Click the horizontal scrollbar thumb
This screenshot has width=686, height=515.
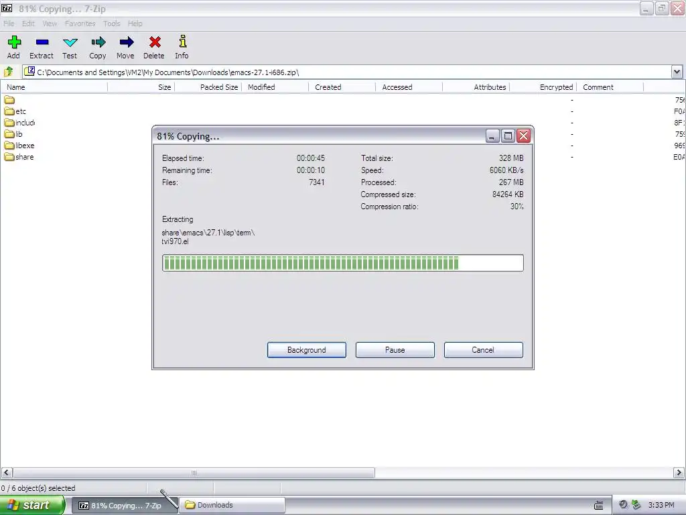(x=194, y=473)
